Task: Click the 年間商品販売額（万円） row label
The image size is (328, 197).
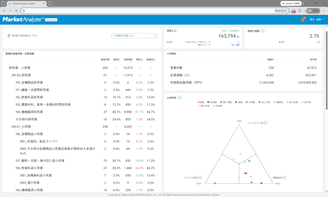Action: point(186,82)
